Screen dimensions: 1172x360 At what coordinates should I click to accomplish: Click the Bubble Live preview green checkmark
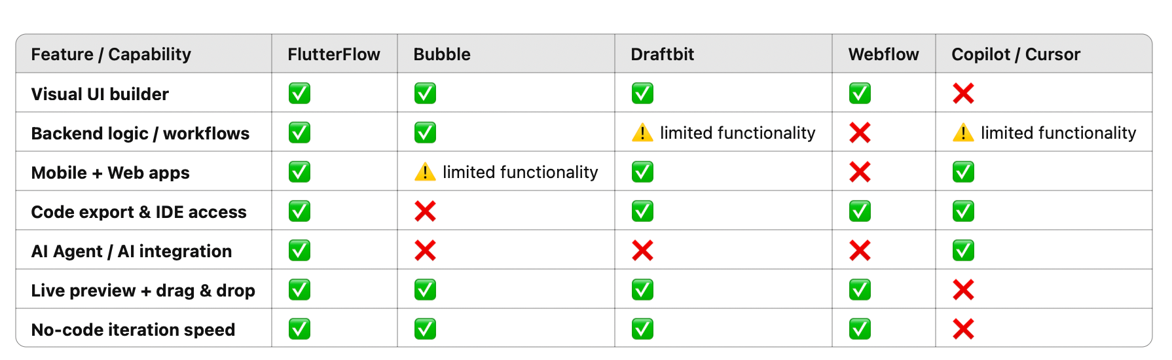tap(425, 290)
